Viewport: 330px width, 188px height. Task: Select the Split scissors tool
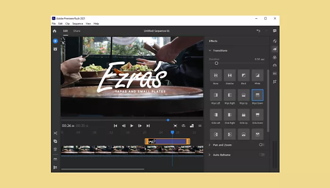tap(55, 133)
